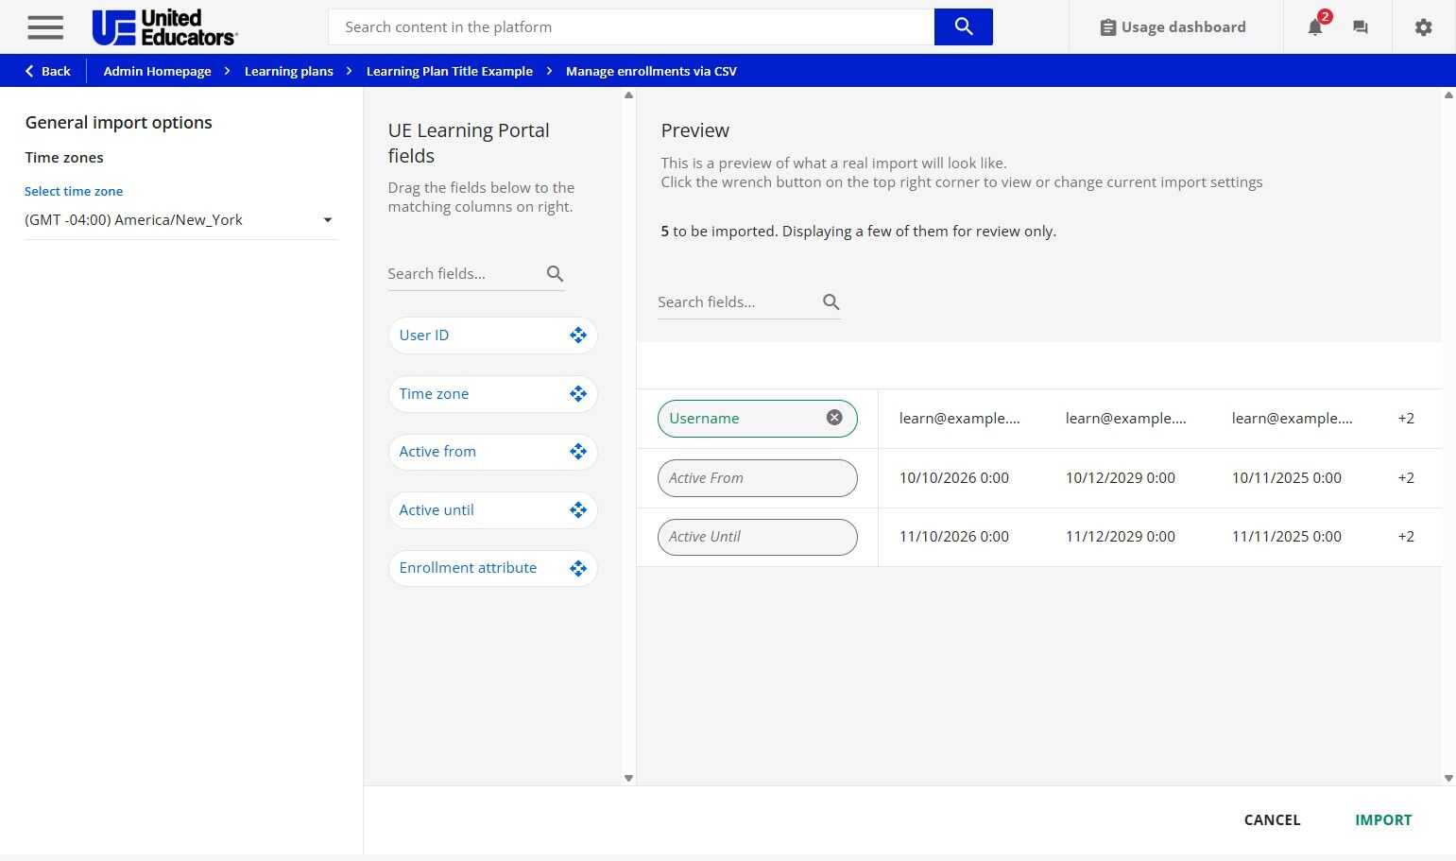Click the +2 more for Username row

click(1405, 419)
